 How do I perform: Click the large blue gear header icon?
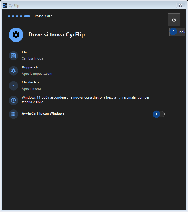(16, 35)
